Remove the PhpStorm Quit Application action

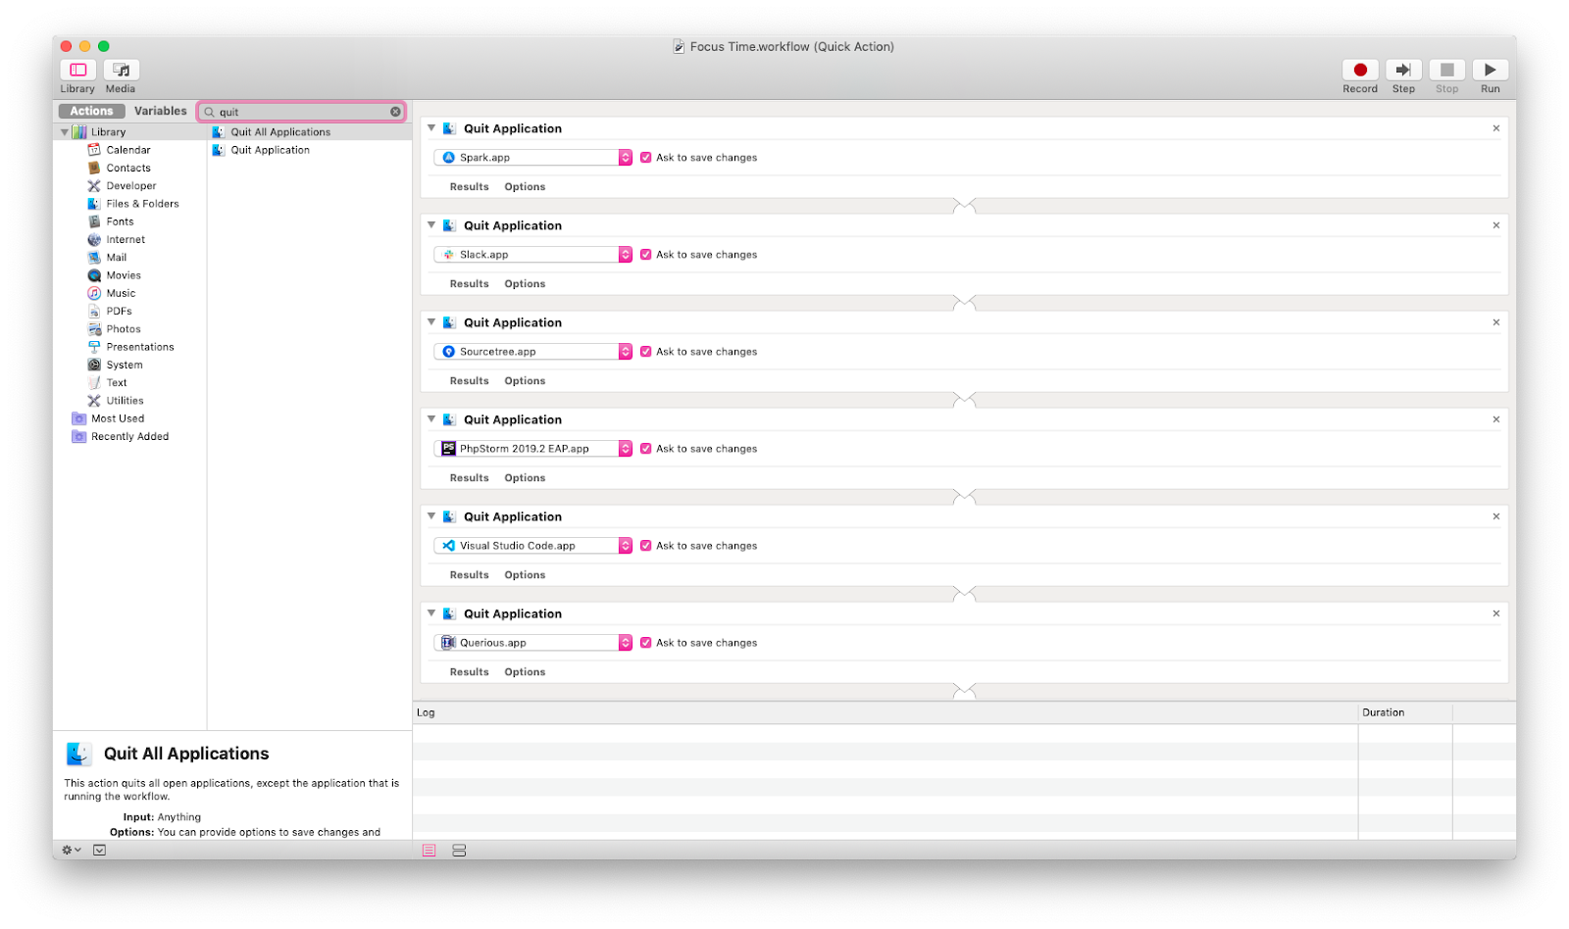1495,419
